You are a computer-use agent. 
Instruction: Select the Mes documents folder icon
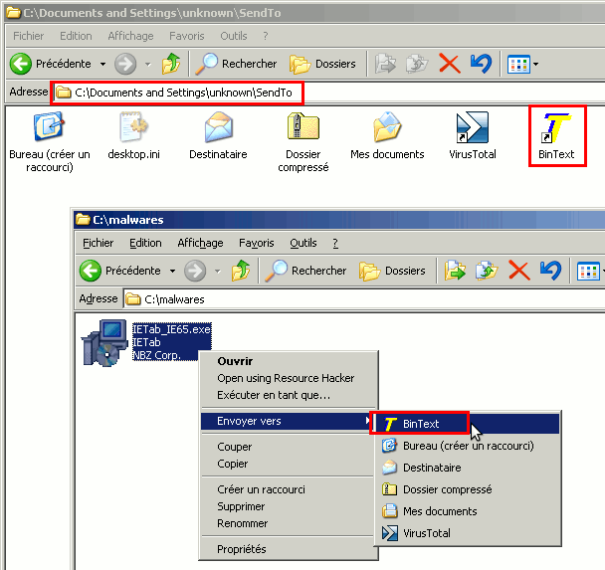click(387, 129)
